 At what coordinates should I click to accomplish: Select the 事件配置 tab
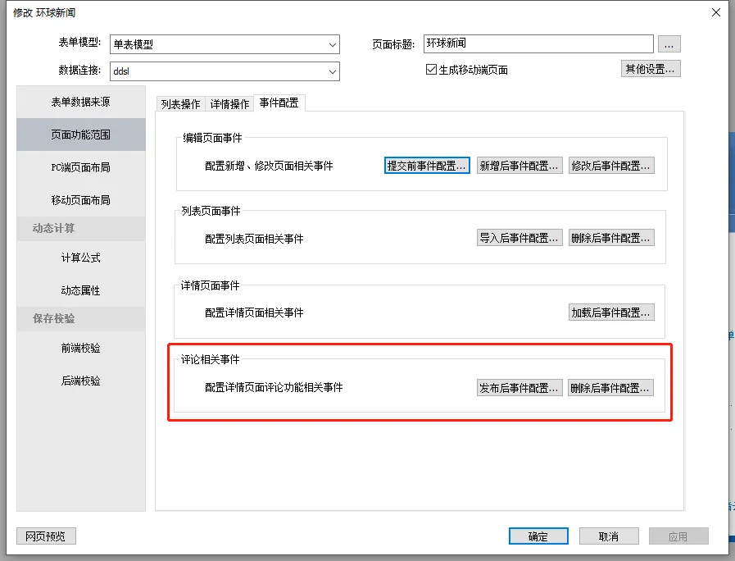coord(279,103)
